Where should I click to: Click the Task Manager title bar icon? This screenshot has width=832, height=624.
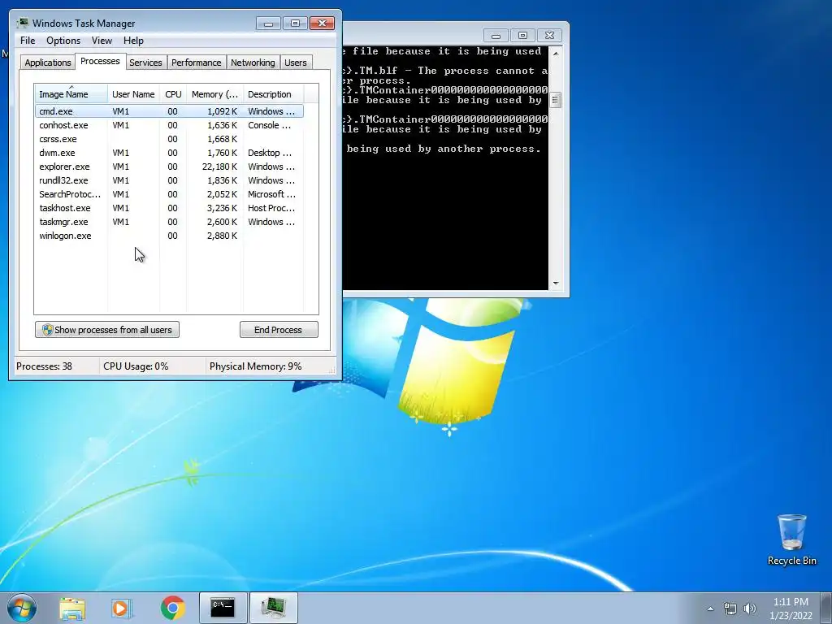point(23,23)
